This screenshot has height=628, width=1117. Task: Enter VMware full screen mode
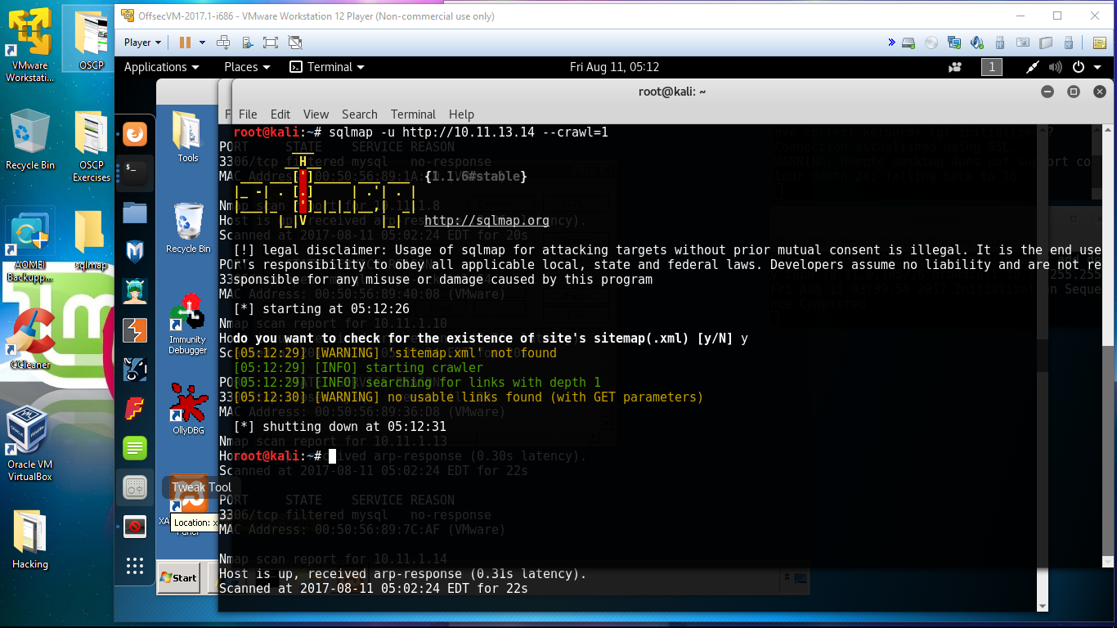(271, 43)
